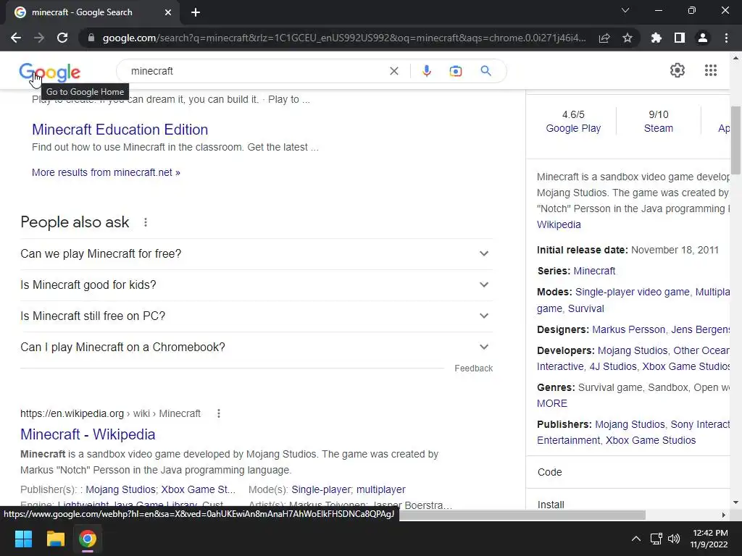Reload the page with the refresh icon
742x556 pixels.
[x=62, y=38]
